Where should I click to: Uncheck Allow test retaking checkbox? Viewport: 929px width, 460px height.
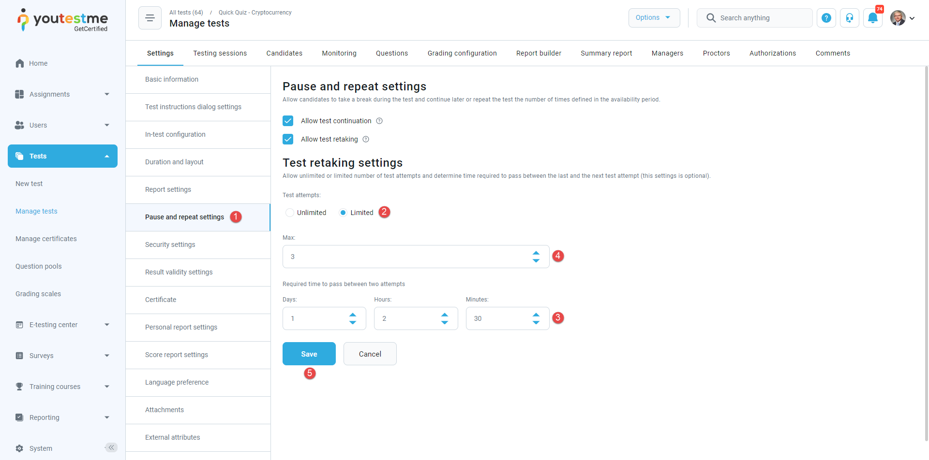288,139
